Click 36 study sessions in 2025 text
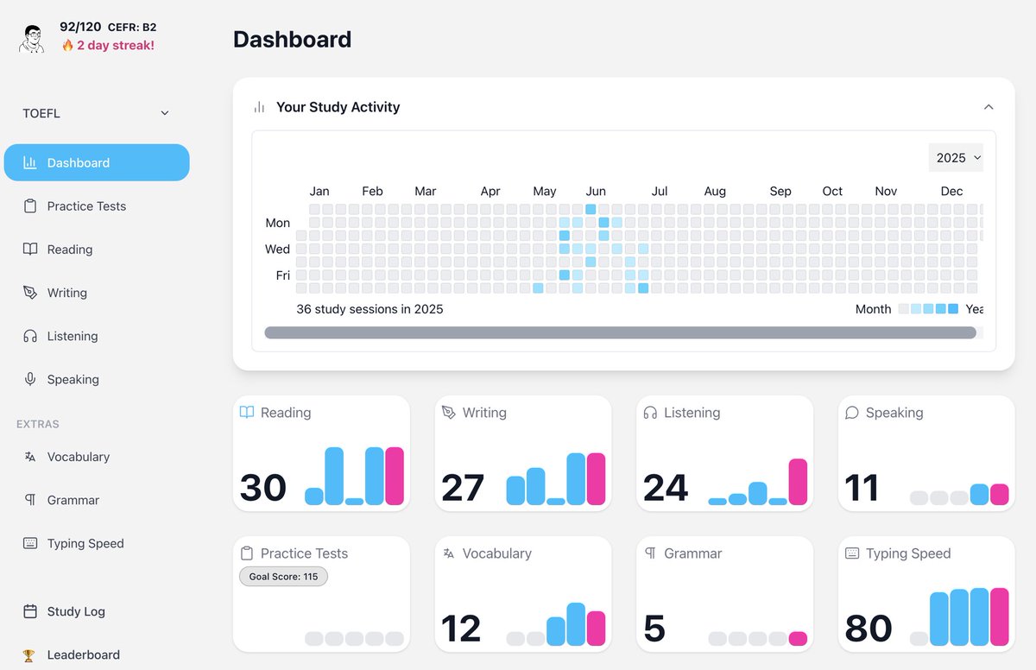Image resolution: width=1036 pixels, height=670 pixels. pyautogui.click(x=370, y=309)
